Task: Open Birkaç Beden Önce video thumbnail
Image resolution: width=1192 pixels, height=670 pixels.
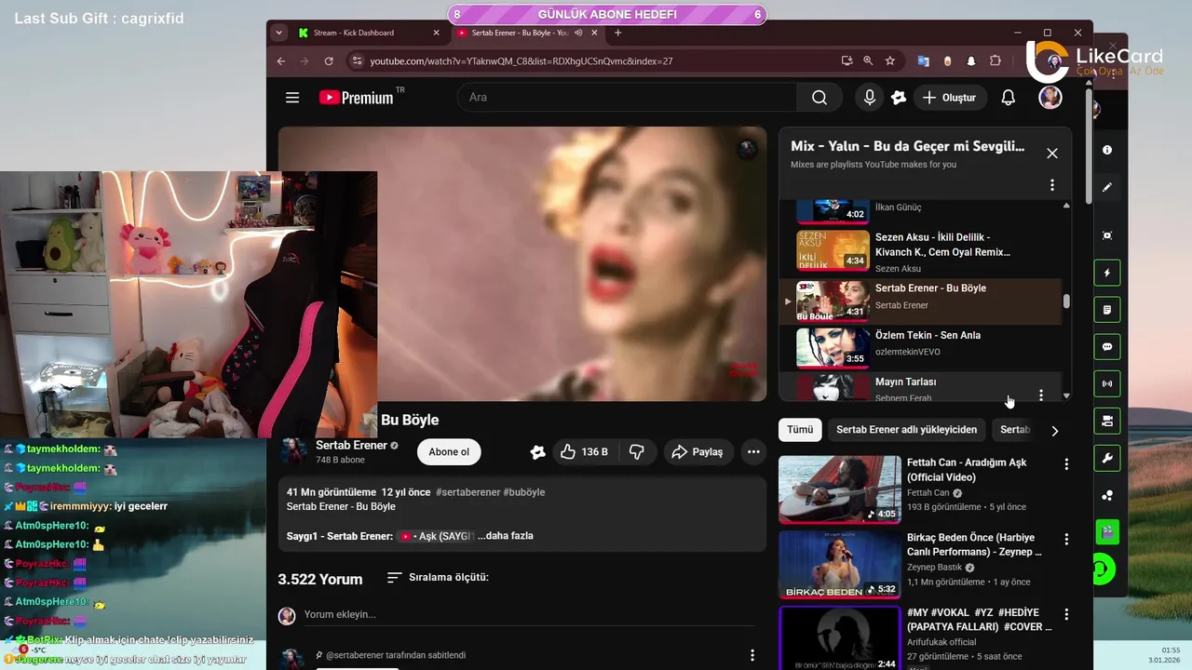Action: coord(839,564)
